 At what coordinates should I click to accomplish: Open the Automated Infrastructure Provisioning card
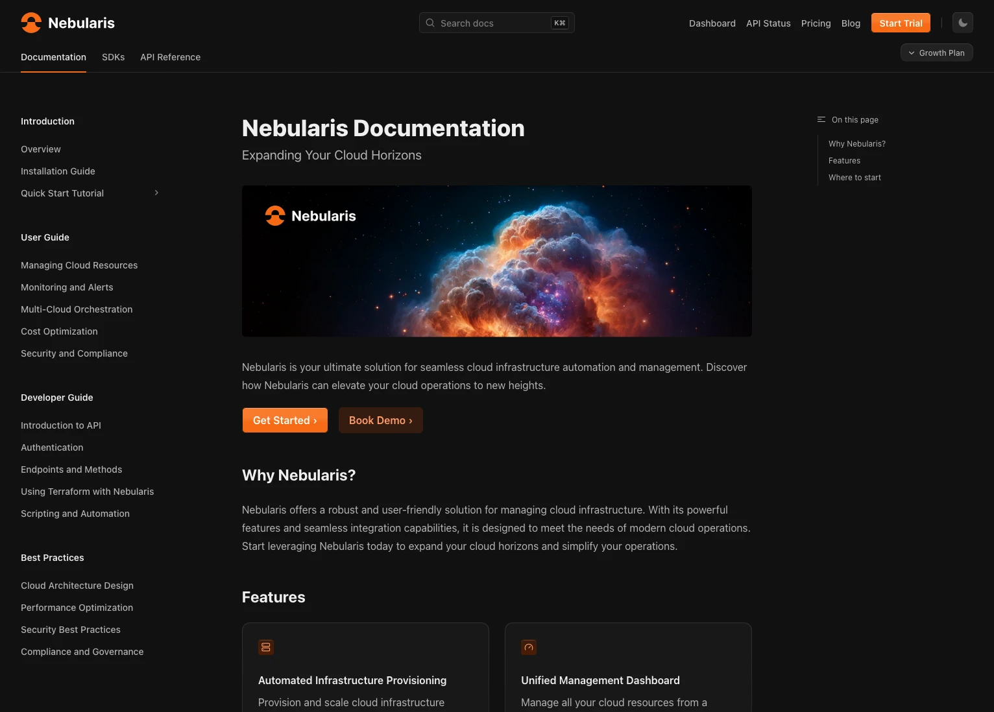tap(365, 667)
